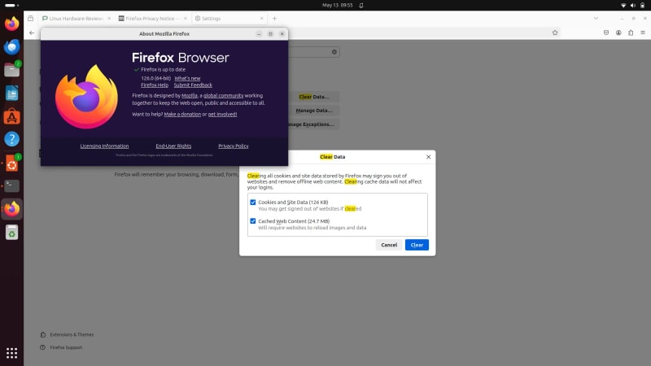The image size is (651, 366).
Task: Open the Pocket save icon in toolbar
Action: coord(606,33)
